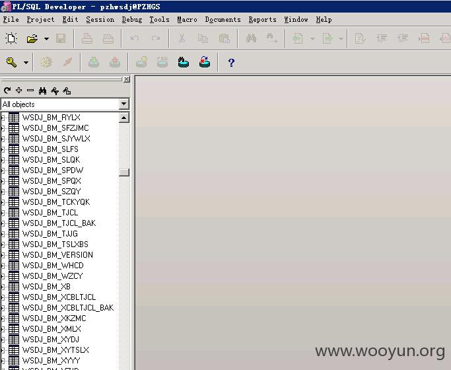Open the File menu
Screen dimensions: 451x370
(11, 20)
